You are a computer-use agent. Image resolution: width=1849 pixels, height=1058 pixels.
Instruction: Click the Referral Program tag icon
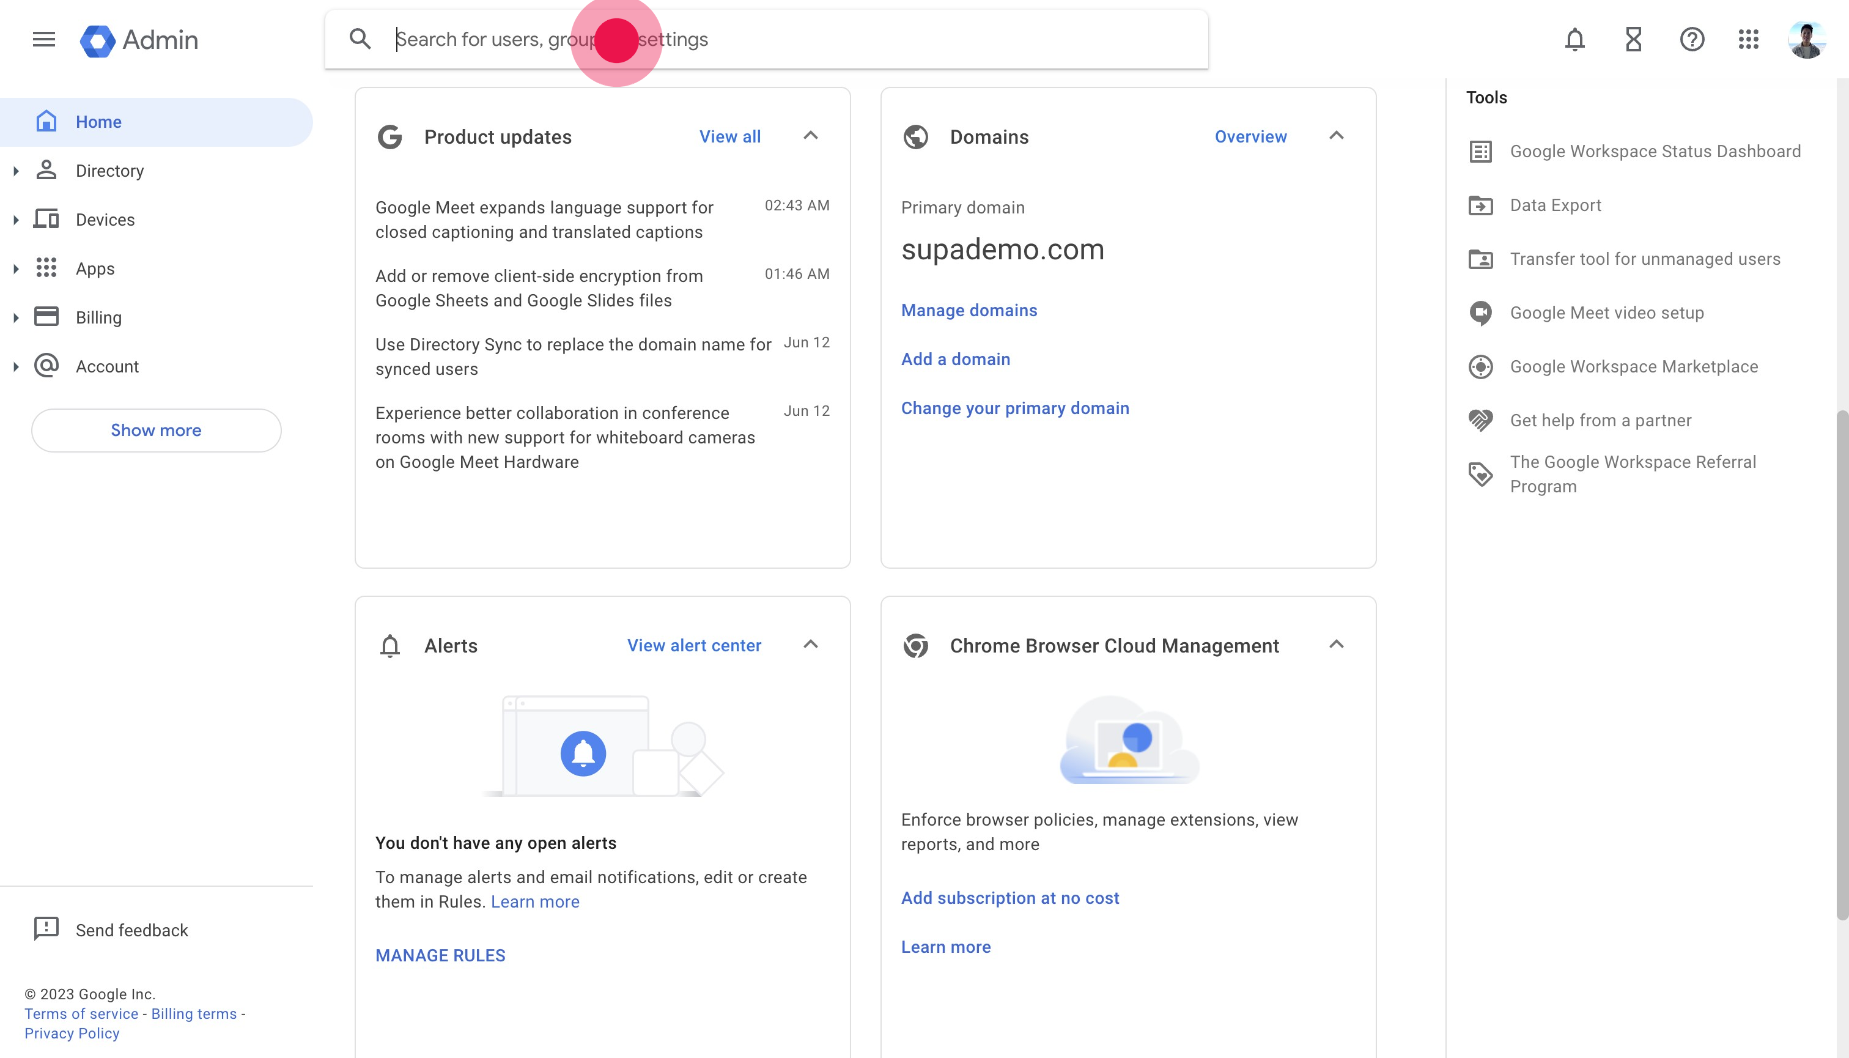coord(1481,475)
